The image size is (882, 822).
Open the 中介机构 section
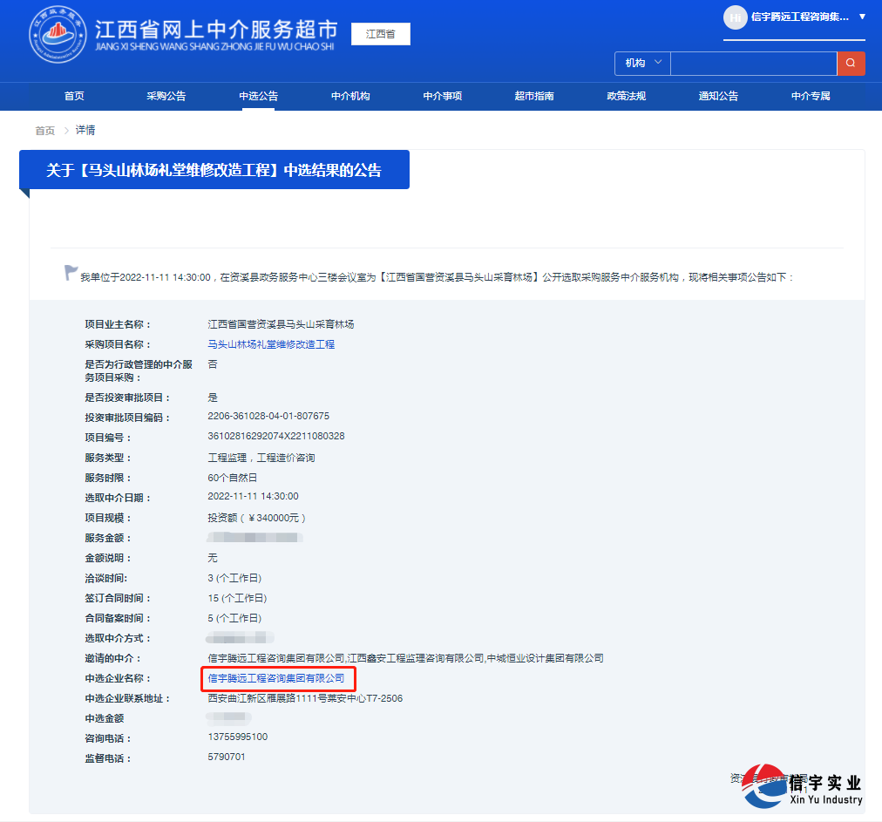349,96
